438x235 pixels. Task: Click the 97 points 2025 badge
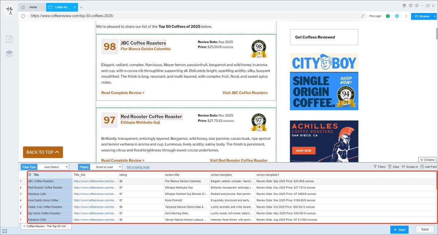[x=258, y=122]
